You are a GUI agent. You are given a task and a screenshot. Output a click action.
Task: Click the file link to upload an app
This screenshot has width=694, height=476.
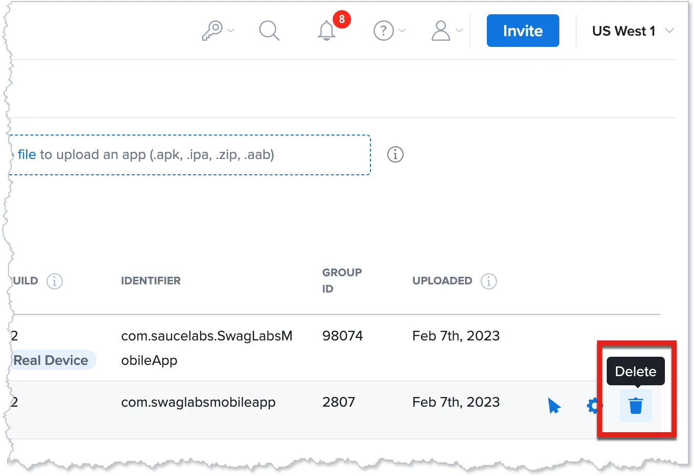pos(26,154)
